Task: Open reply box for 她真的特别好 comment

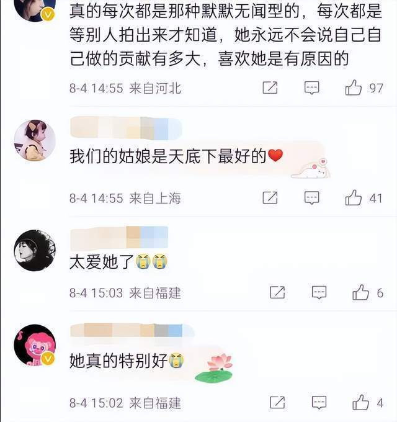Action: [x=319, y=403]
